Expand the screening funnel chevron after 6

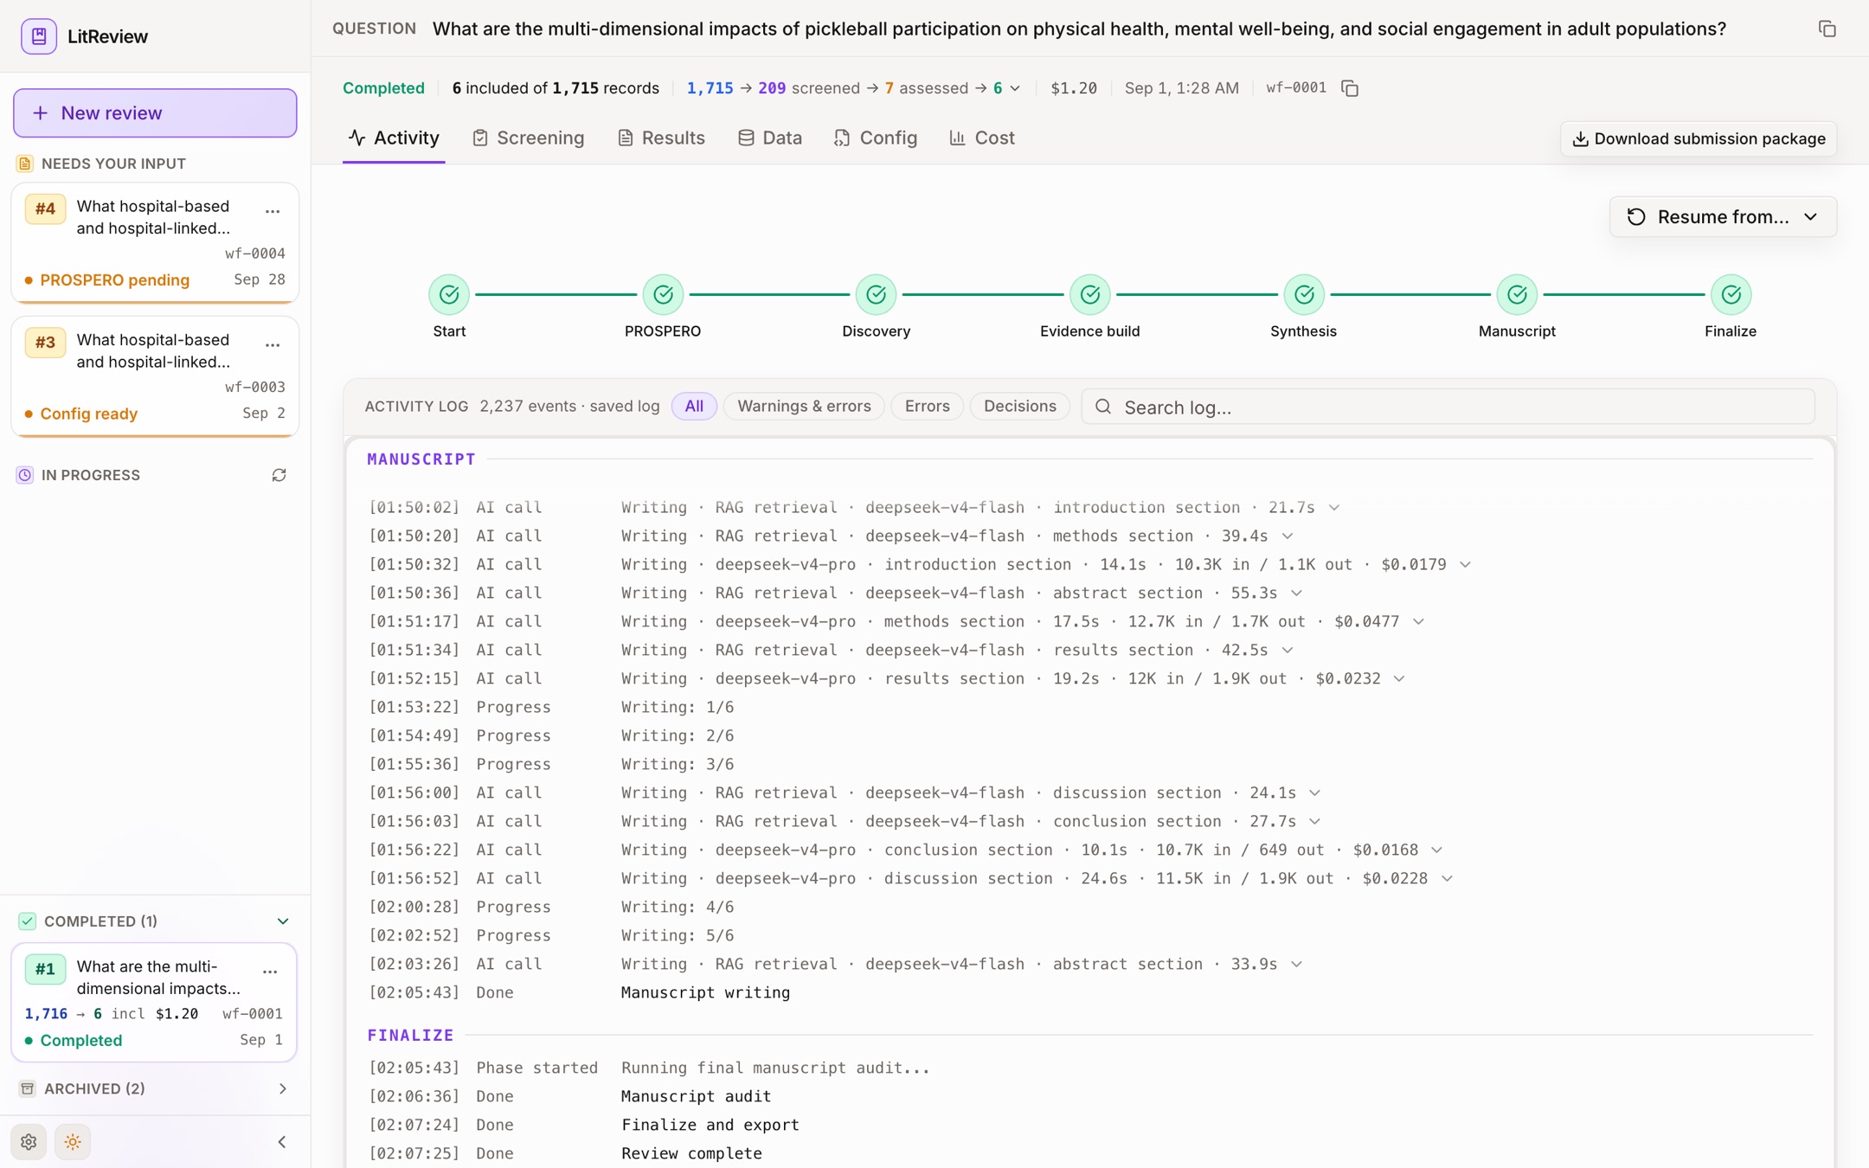point(1015,88)
